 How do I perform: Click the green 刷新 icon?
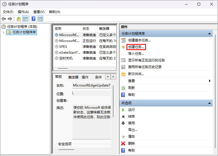[123, 88]
